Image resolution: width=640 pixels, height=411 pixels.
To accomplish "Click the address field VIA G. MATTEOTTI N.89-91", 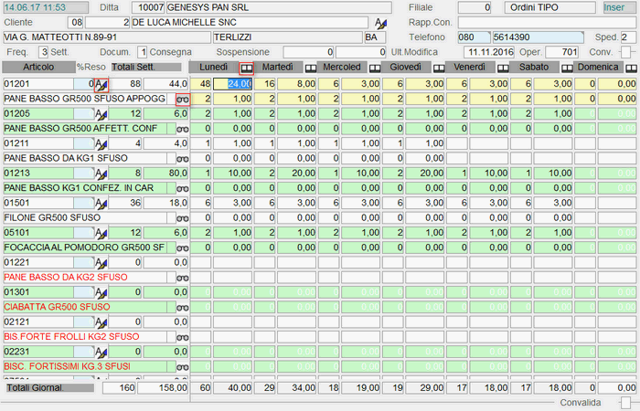I will (x=107, y=37).
